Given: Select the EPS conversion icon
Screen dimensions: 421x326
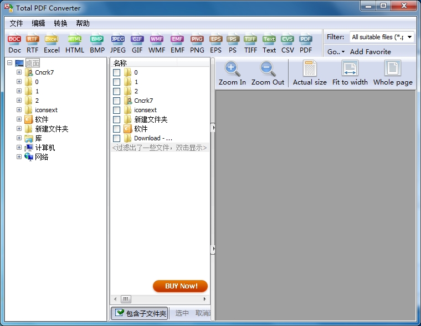Looking at the screenshot, I should [216, 44].
